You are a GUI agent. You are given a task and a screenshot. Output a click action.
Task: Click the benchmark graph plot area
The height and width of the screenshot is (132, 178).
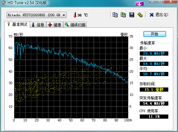71,77
